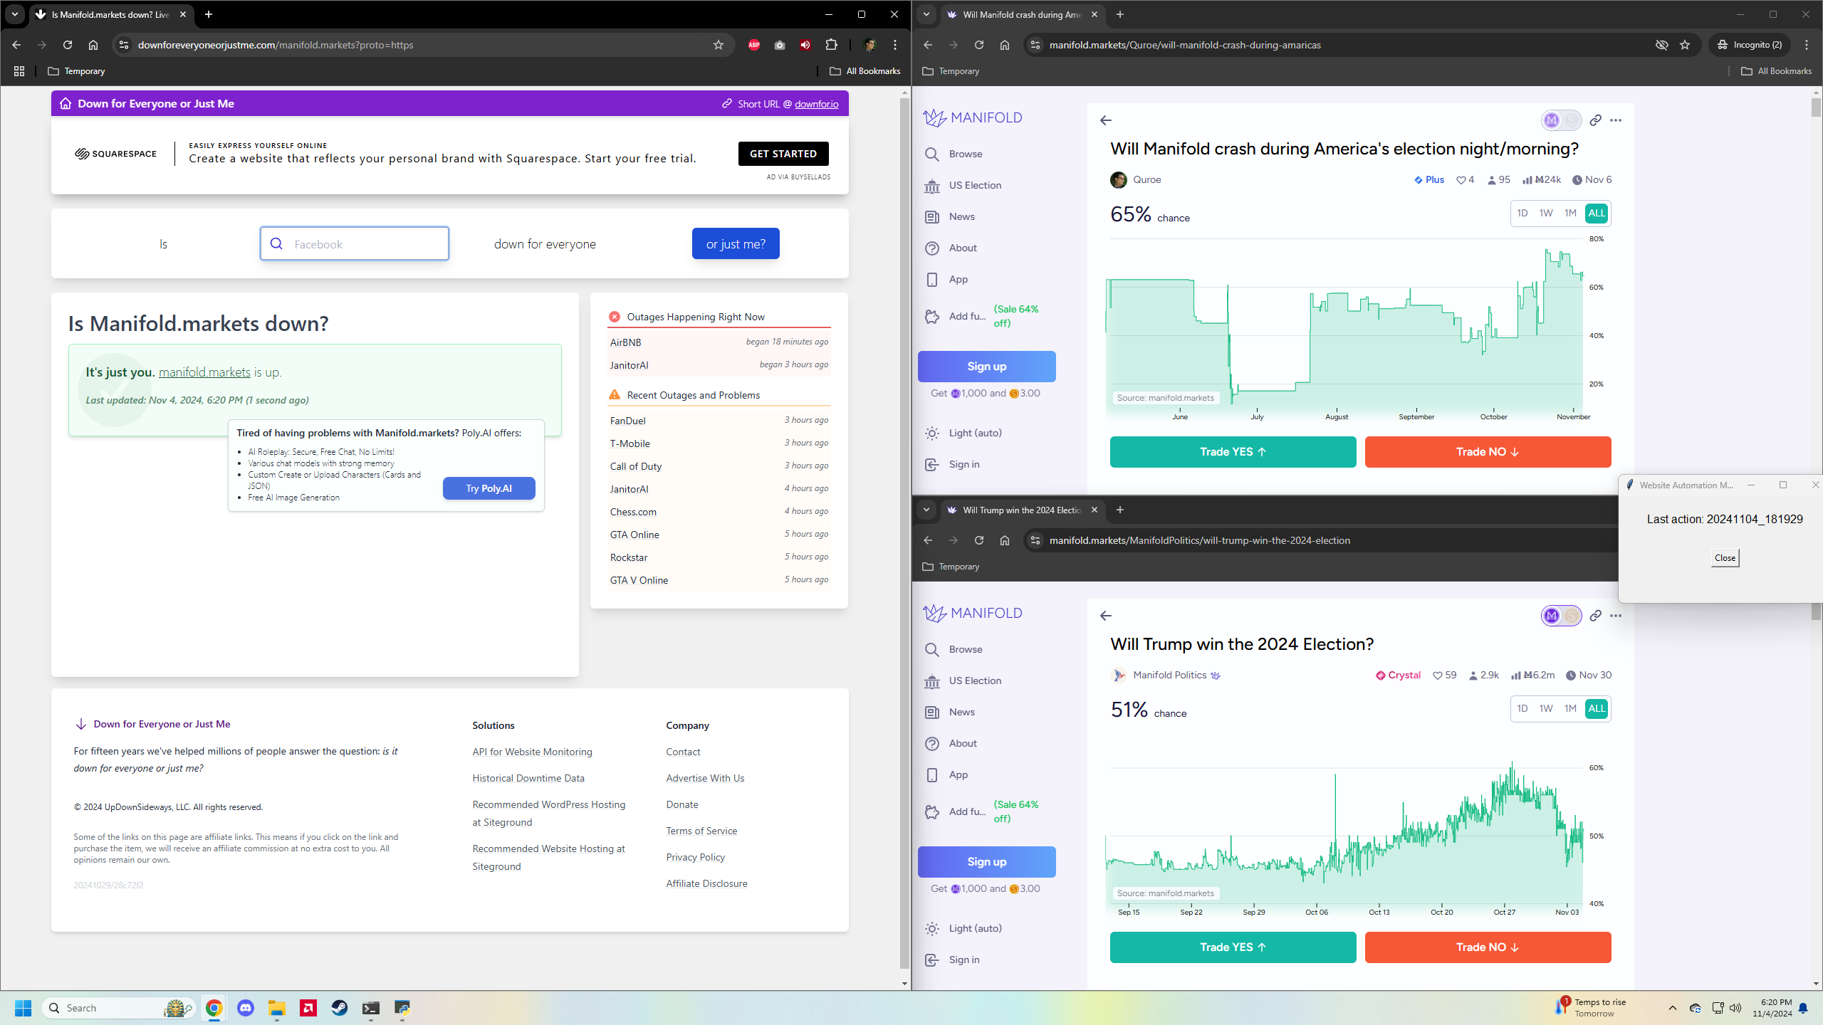Viewport: 1823px width, 1025px height.
Task: Open tab search dropdown in bottom Manifold window
Action: pos(926,510)
